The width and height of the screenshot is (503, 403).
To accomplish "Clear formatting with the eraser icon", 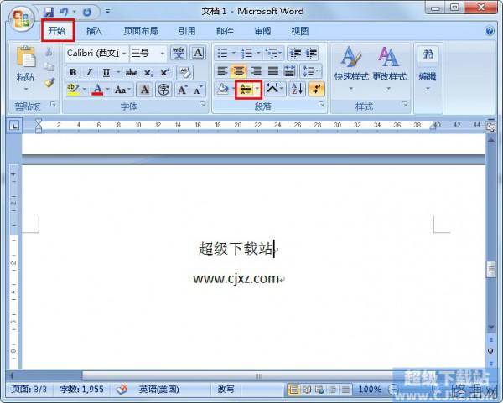I will click(x=184, y=72).
